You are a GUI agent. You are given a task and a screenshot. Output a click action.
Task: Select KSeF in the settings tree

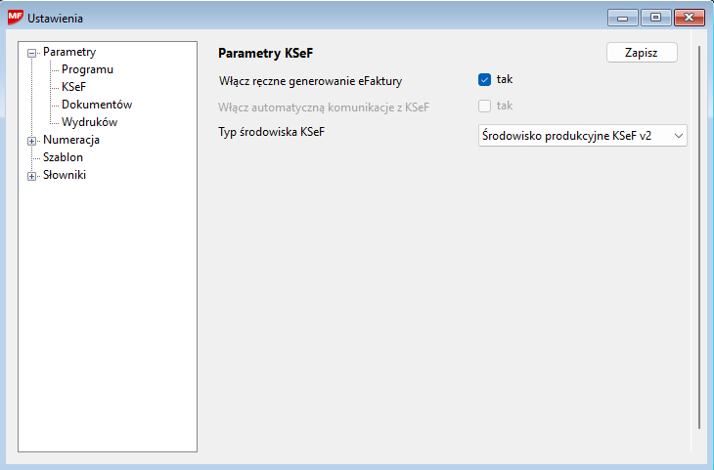click(x=74, y=87)
